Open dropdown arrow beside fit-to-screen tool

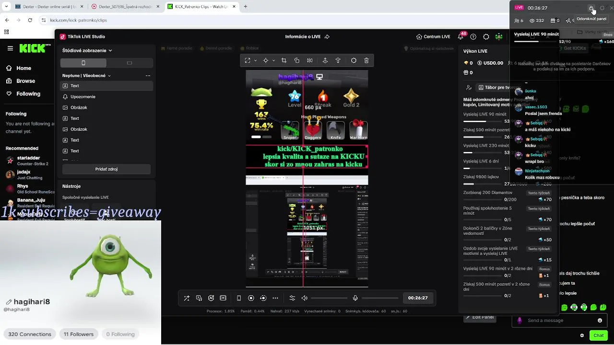[255, 60]
